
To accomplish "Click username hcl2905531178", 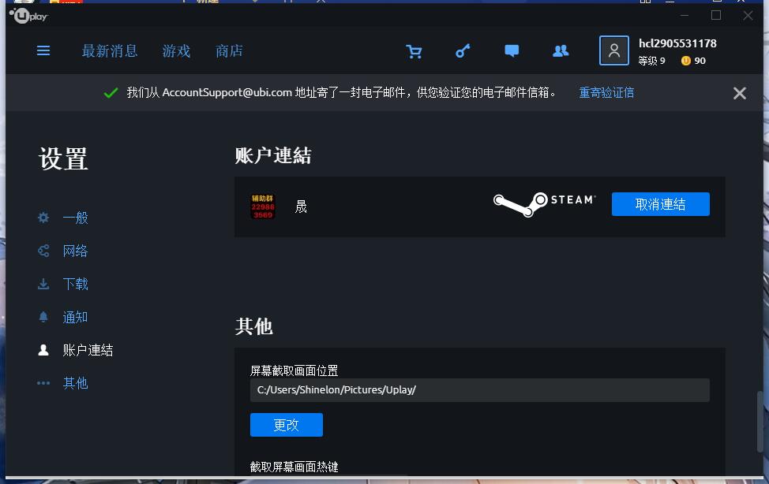I will pyautogui.click(x=677, y=43).
